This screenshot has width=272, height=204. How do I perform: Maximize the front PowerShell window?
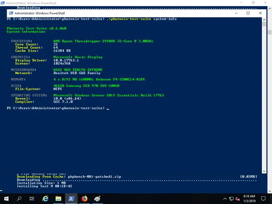tap(248, 13)
